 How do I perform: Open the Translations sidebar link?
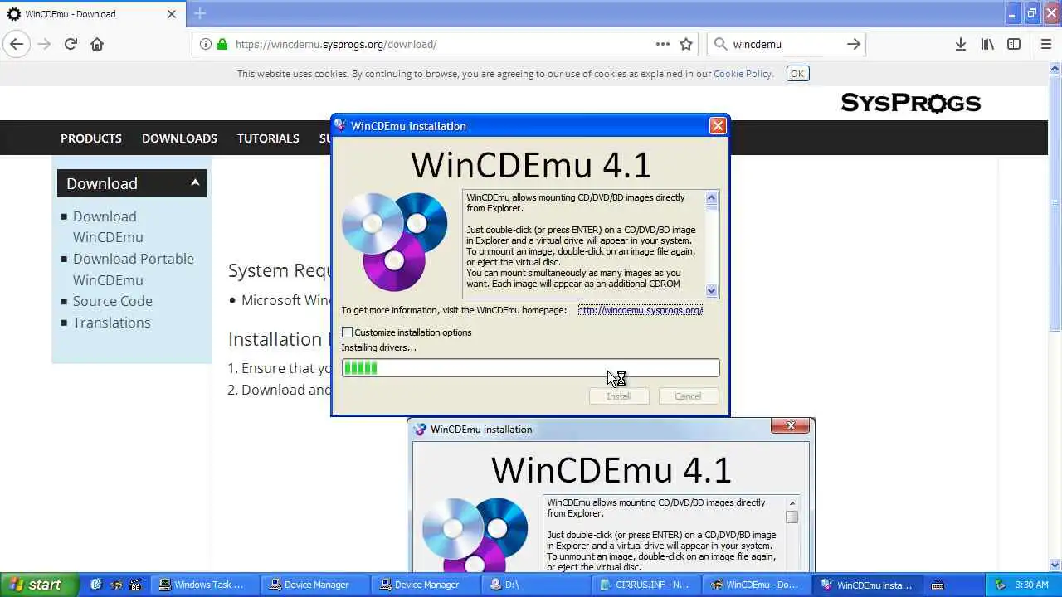click(x=112, y=323)
